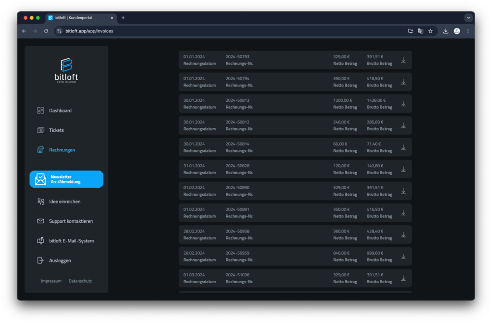
Task: Open a new browser tab
Action: pyautogui.click(x=123, y=18)
